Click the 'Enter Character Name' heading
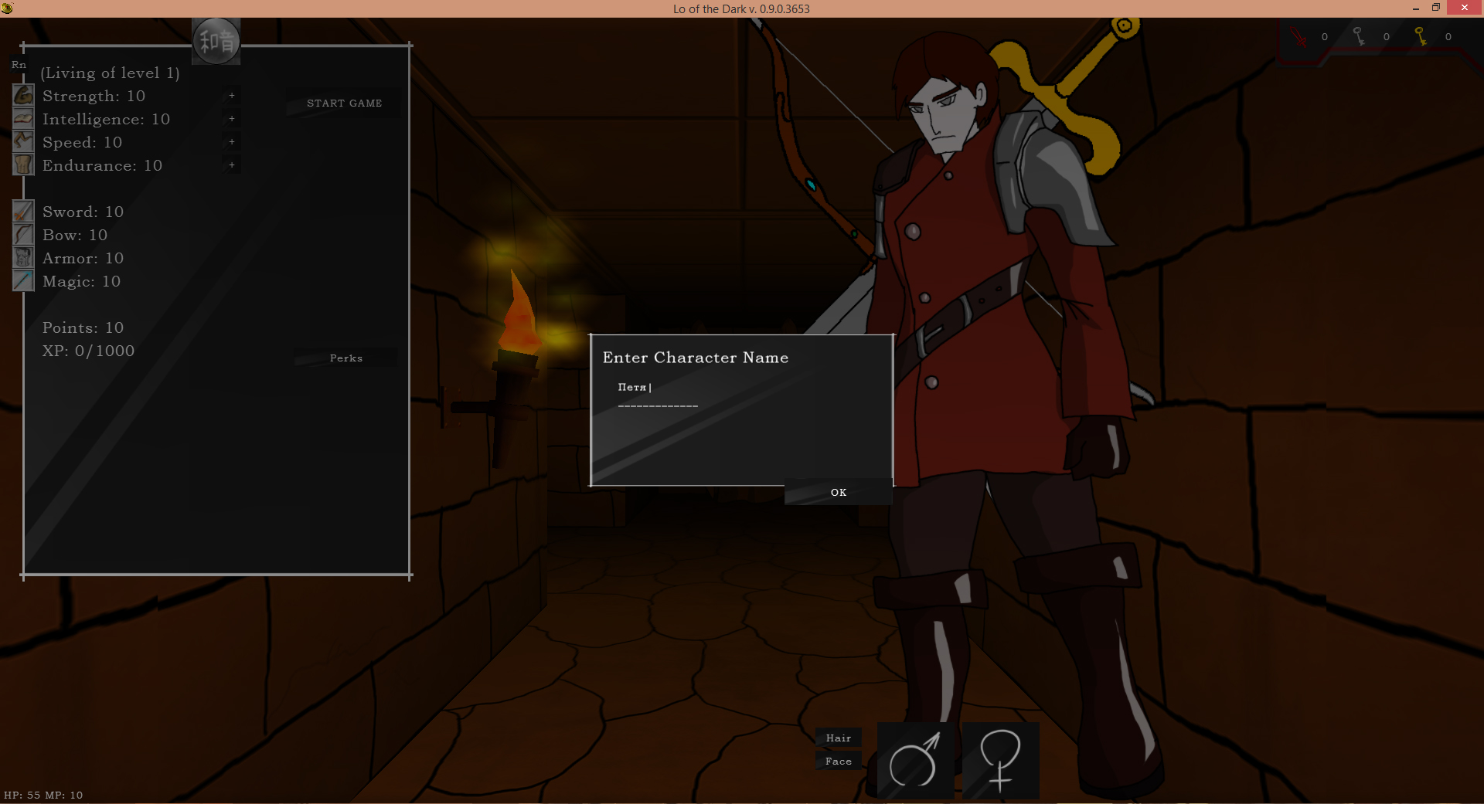The width and height of the screenshot is (1484, 804). coord(696,358)
